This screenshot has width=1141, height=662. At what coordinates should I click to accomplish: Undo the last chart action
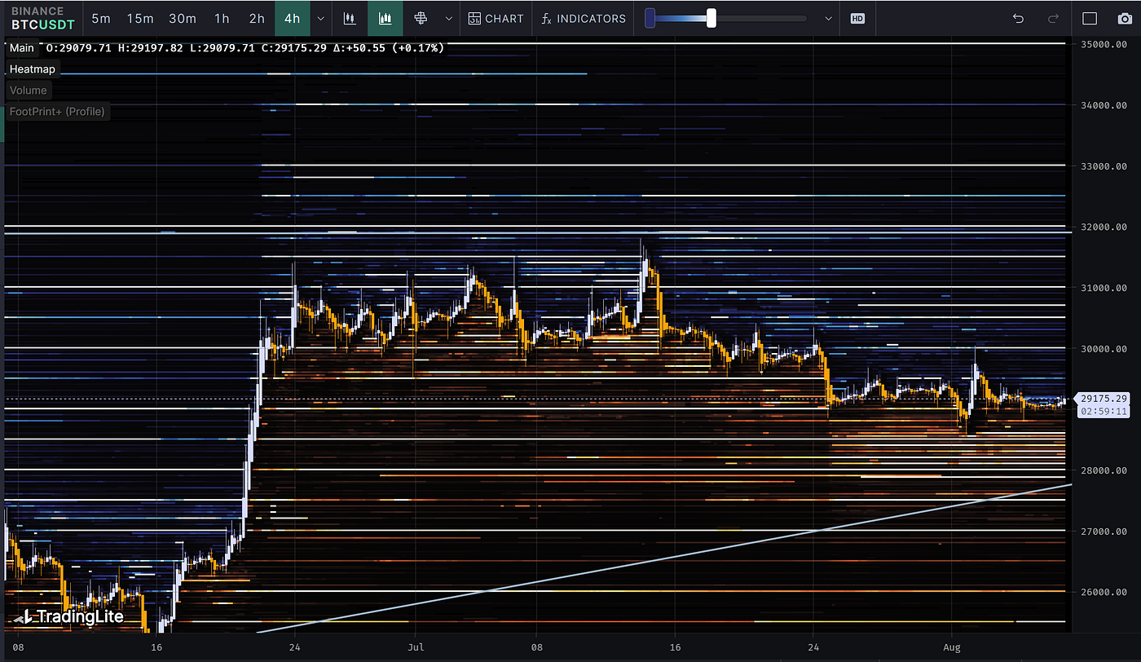(1018, 18)
